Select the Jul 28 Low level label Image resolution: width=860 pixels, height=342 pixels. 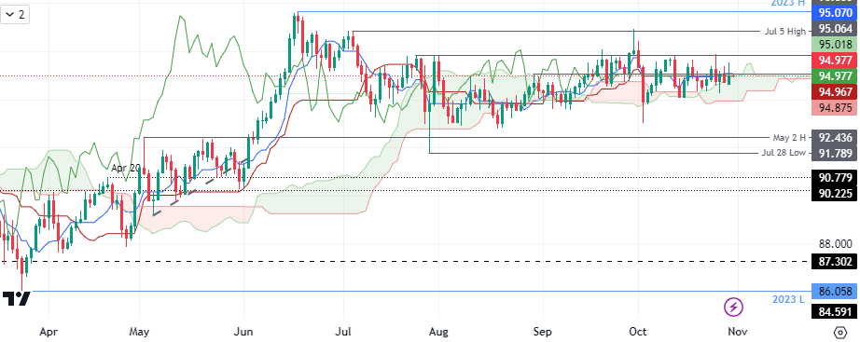(784, 153)
